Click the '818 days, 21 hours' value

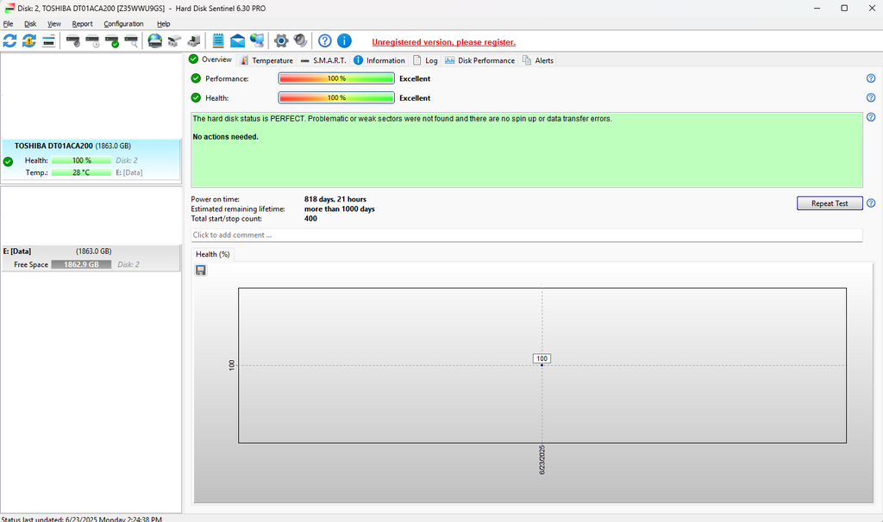[x=335, y=199]
